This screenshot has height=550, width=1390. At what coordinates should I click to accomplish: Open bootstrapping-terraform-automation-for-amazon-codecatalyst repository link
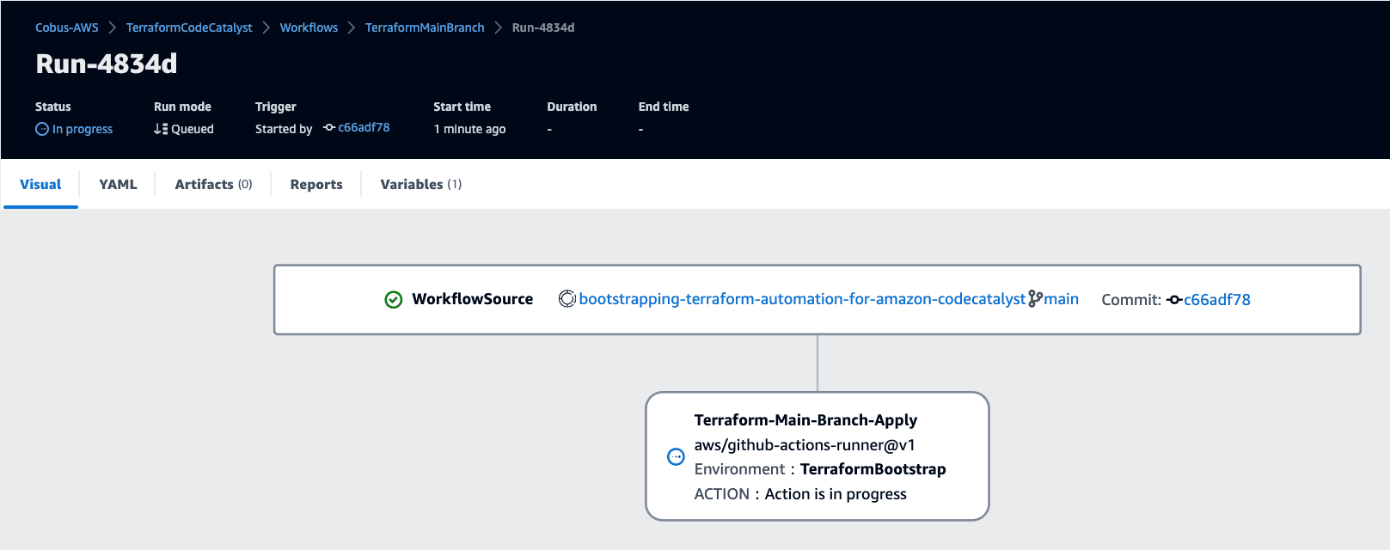802,299
